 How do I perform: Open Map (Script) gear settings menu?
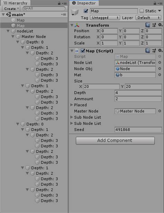click(160, 50)
